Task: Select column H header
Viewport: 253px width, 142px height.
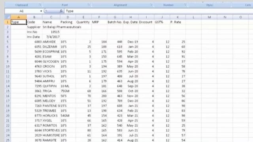Action: coord(130,17)
